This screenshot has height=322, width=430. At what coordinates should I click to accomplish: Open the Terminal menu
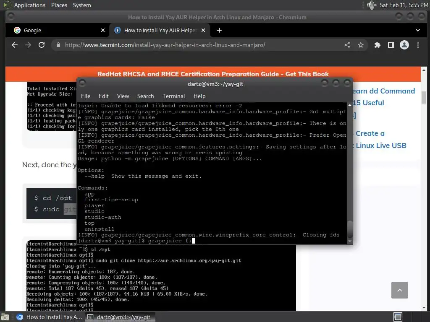[173, 96]
